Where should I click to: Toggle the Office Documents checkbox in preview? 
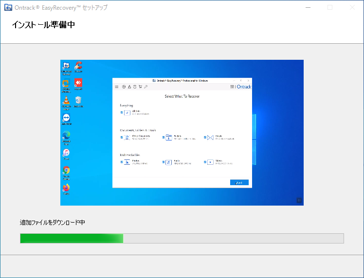tap(122, 137)
